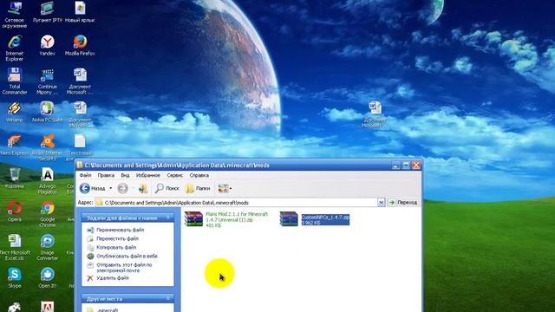Select the Сетевое окружение desktop icon

[15, 15]
